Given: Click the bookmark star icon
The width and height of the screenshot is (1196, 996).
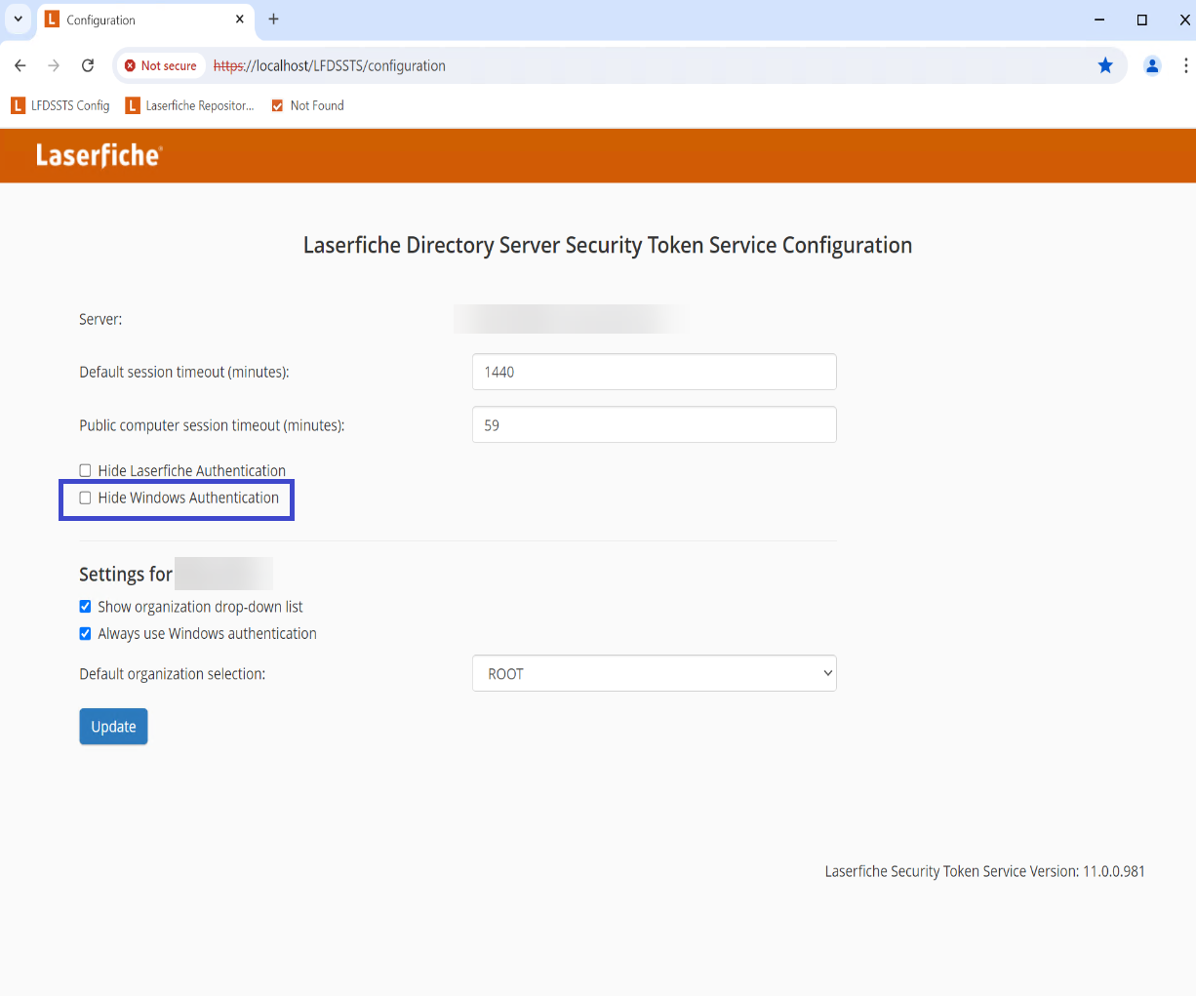Looking at the screenshot, I should [1105, 65].
